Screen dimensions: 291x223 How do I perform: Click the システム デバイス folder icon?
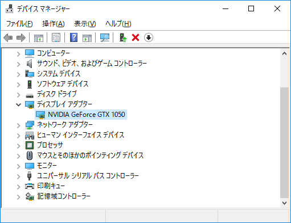pyautogui.click(x=30, y=74)
